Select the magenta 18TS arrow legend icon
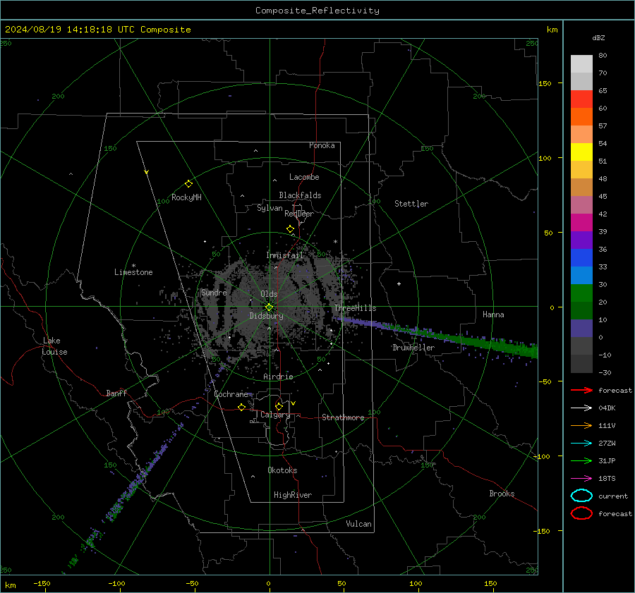This screenshot has height=593, width=635. pyautogui.click(x=581, y=479)
